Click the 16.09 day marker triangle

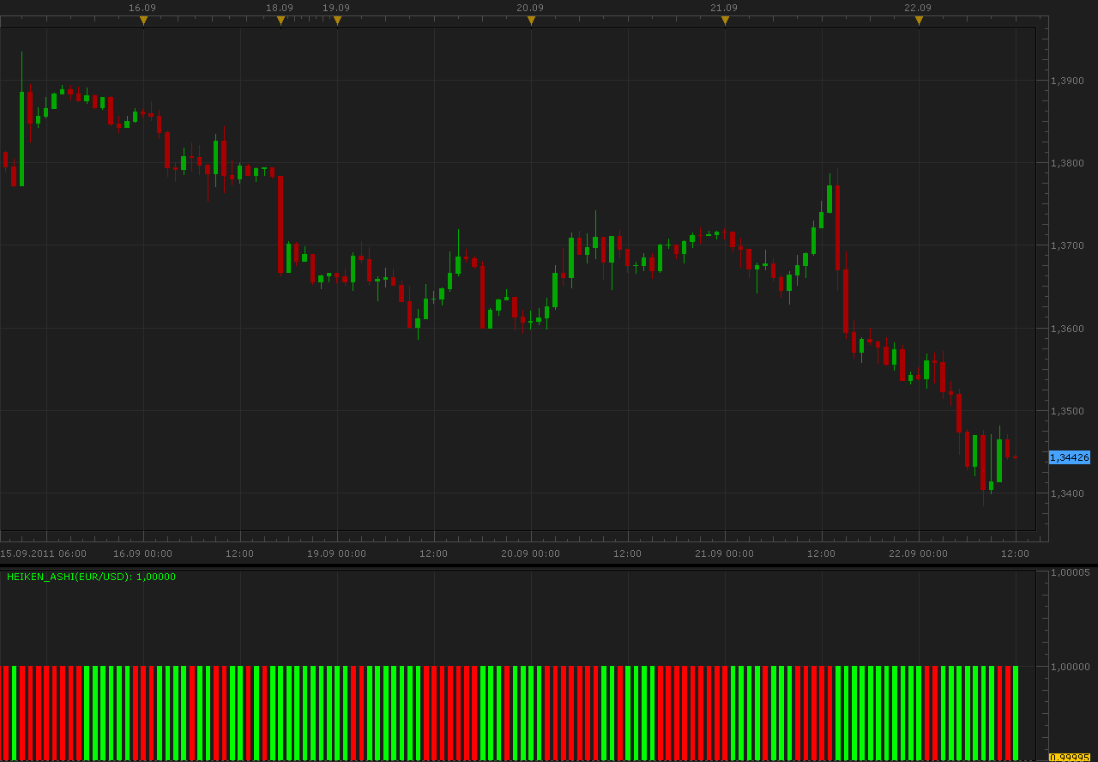point(143,21)
